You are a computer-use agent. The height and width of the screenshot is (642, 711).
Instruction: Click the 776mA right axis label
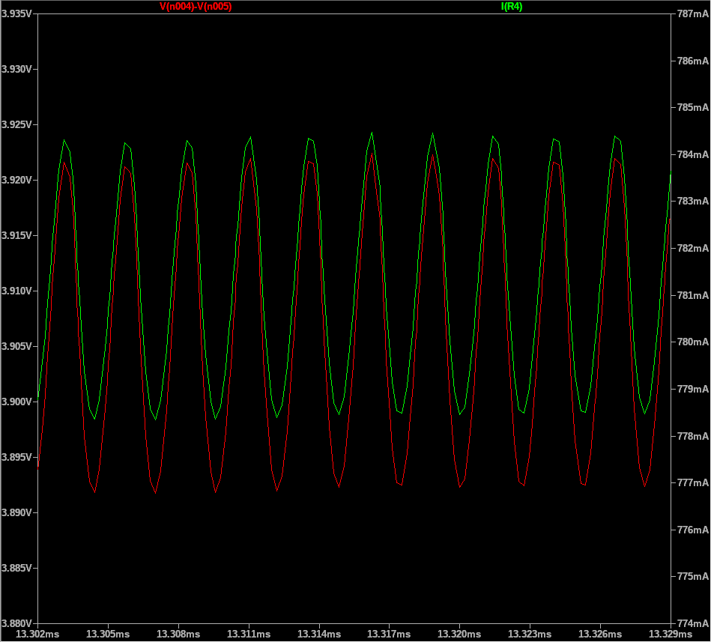[692, 530]
